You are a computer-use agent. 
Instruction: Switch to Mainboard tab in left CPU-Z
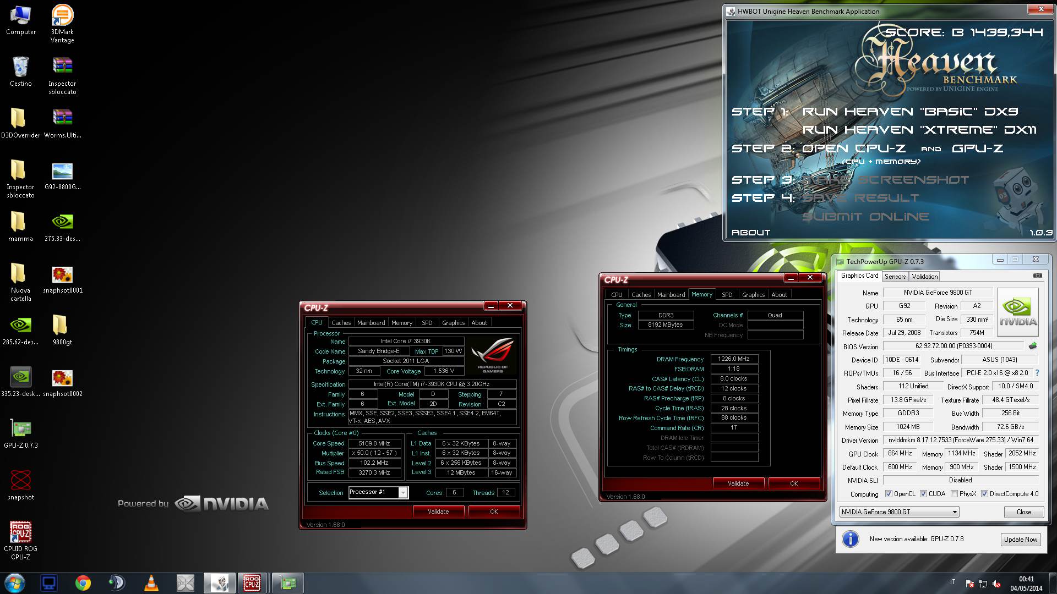[371, 323]
